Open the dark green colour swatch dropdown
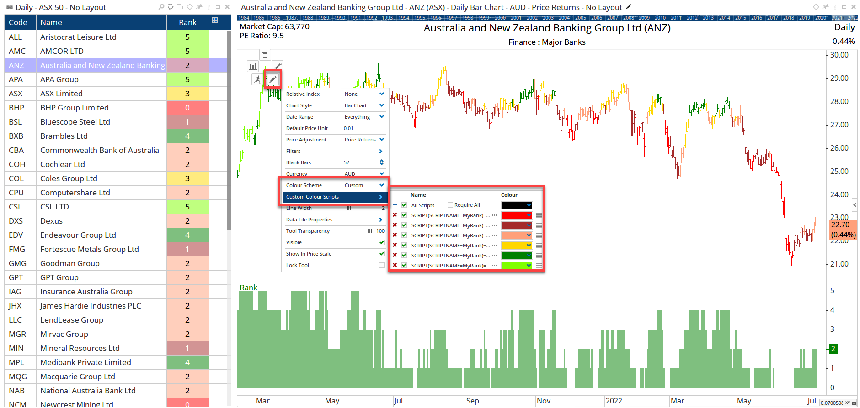The height and width of the screenshot is (408, 860). pyautogui.click(x=517, y=256)
